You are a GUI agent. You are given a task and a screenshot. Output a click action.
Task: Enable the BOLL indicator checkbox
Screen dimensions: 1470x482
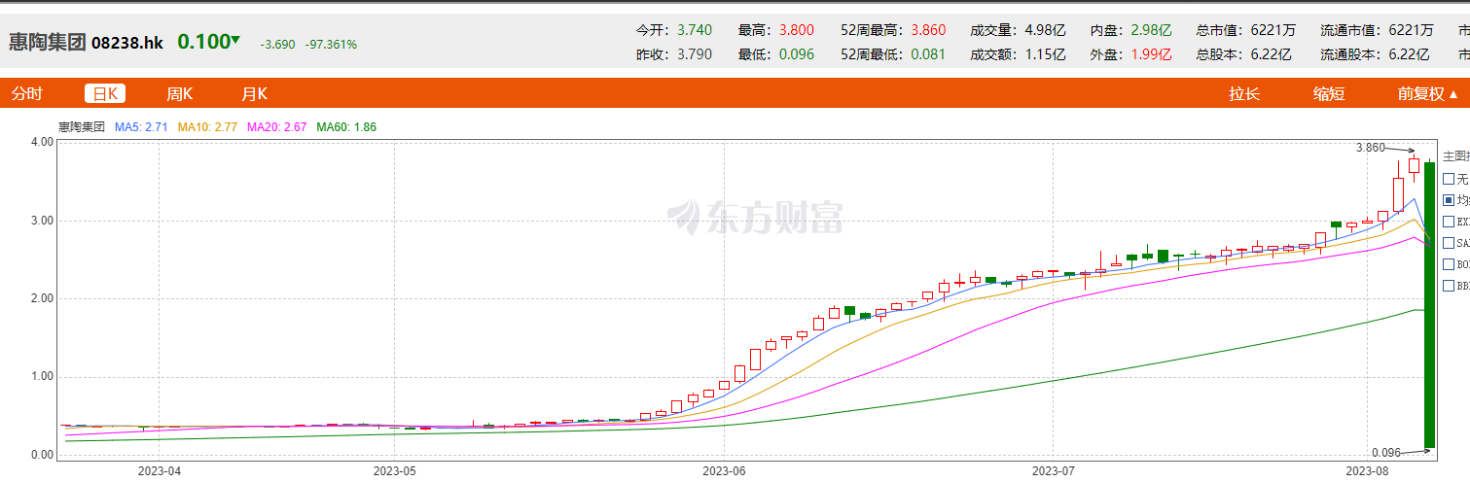pos(1449,264)
